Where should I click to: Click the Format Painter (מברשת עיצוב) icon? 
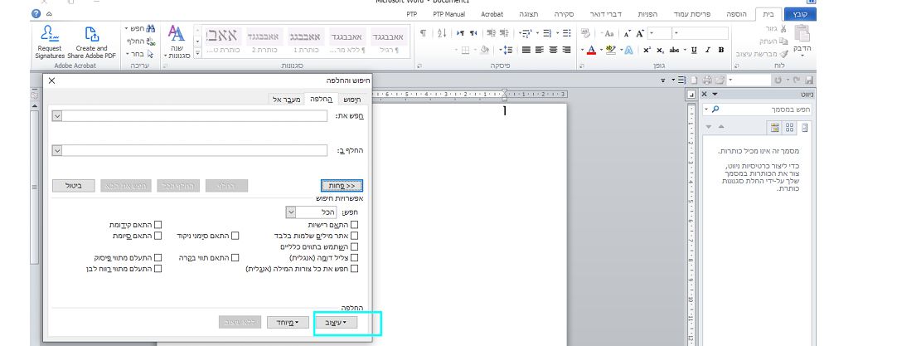tap(783, 53)
